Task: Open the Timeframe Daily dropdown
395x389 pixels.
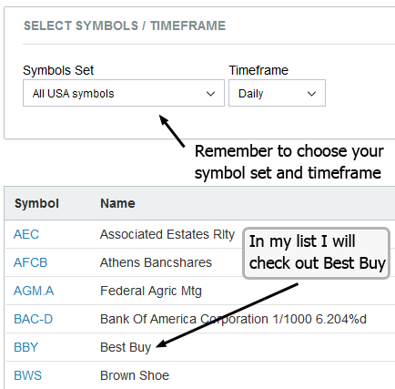Action: [277, 93]
